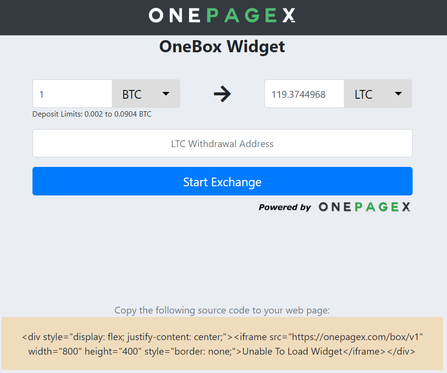447x373 pixels.
Task: Click the Deposit Limits text under BTC
Action: pos(92,114)
